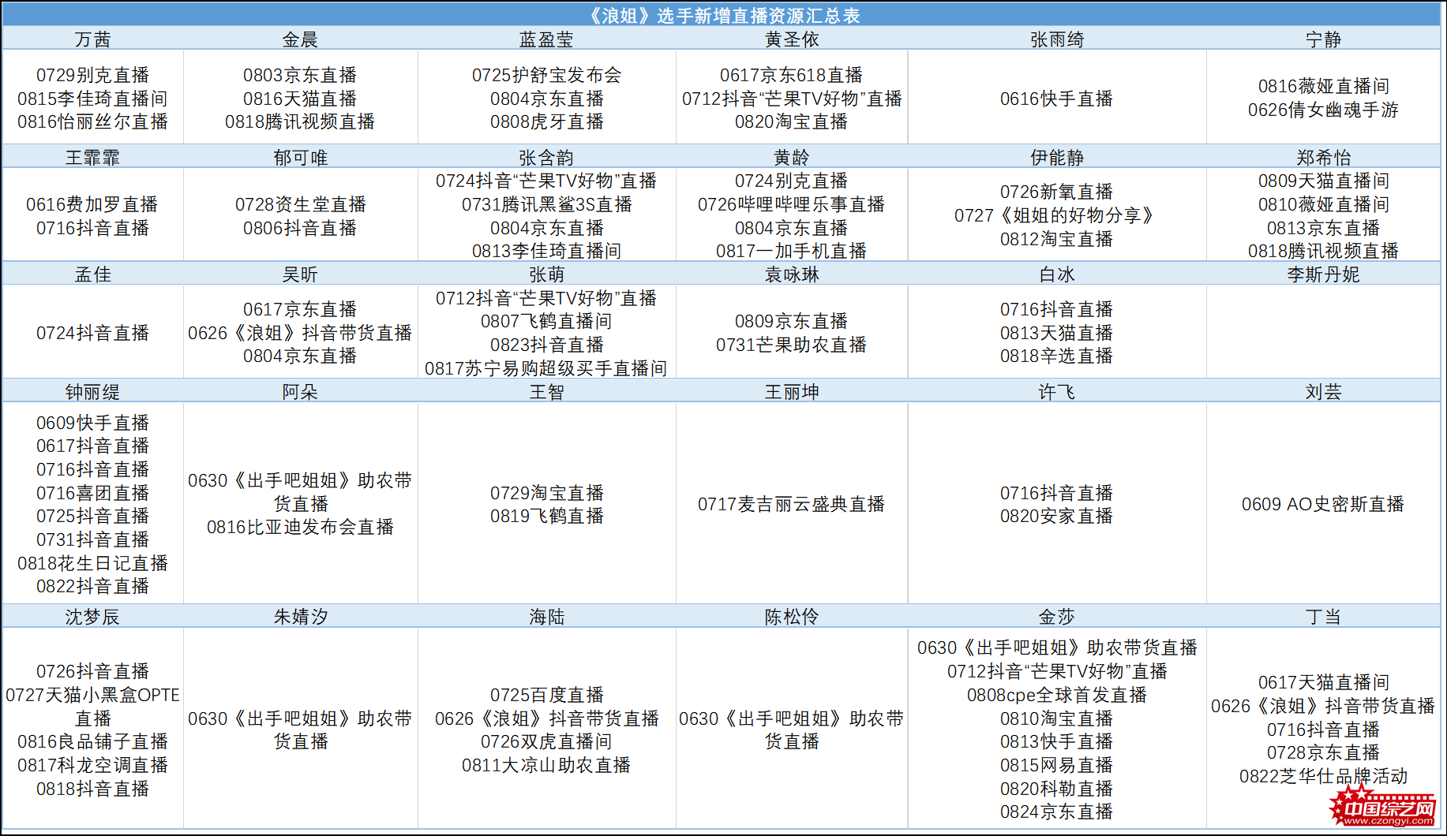Click the 0818花生日记直播 entry
The height and width of the screenshot is (836, 1447).
(93, 563)
